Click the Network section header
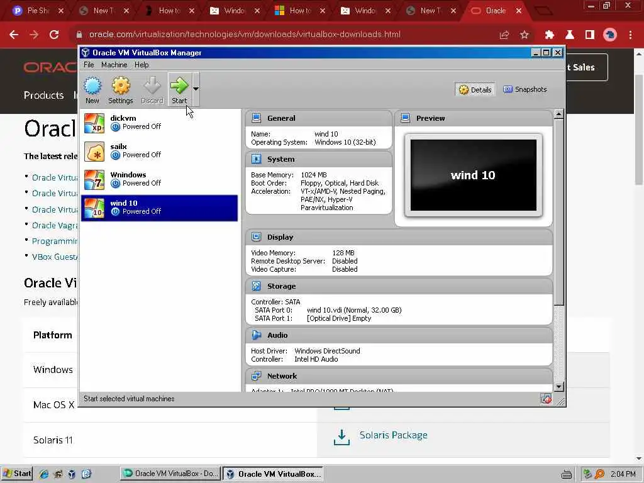The image size is (644, 483). coord(399,376)
